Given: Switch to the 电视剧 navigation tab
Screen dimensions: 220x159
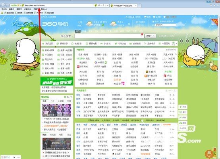Looking at the screenshot, I should 77,44.
